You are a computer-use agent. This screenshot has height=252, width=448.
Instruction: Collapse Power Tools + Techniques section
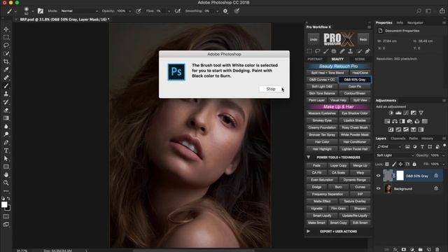(309, 157)
